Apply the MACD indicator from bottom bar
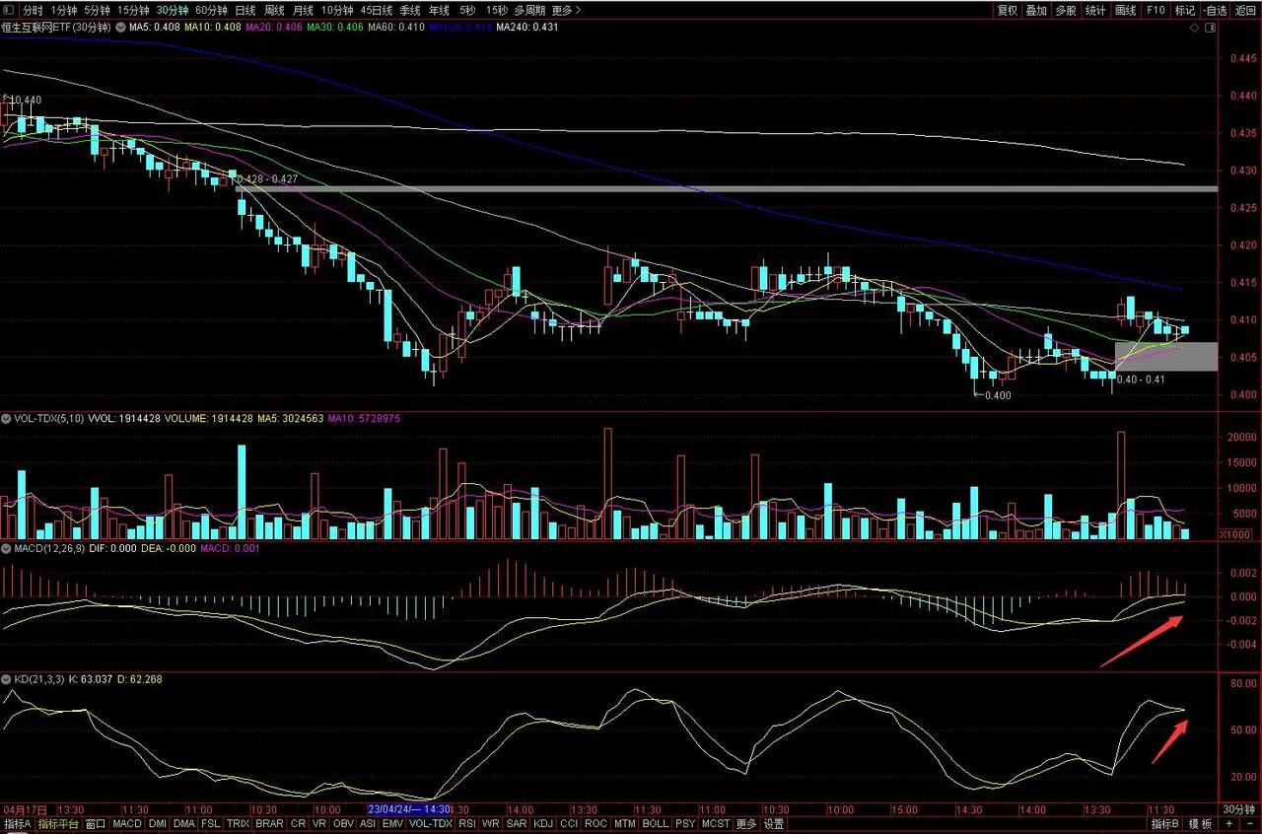 127,823
